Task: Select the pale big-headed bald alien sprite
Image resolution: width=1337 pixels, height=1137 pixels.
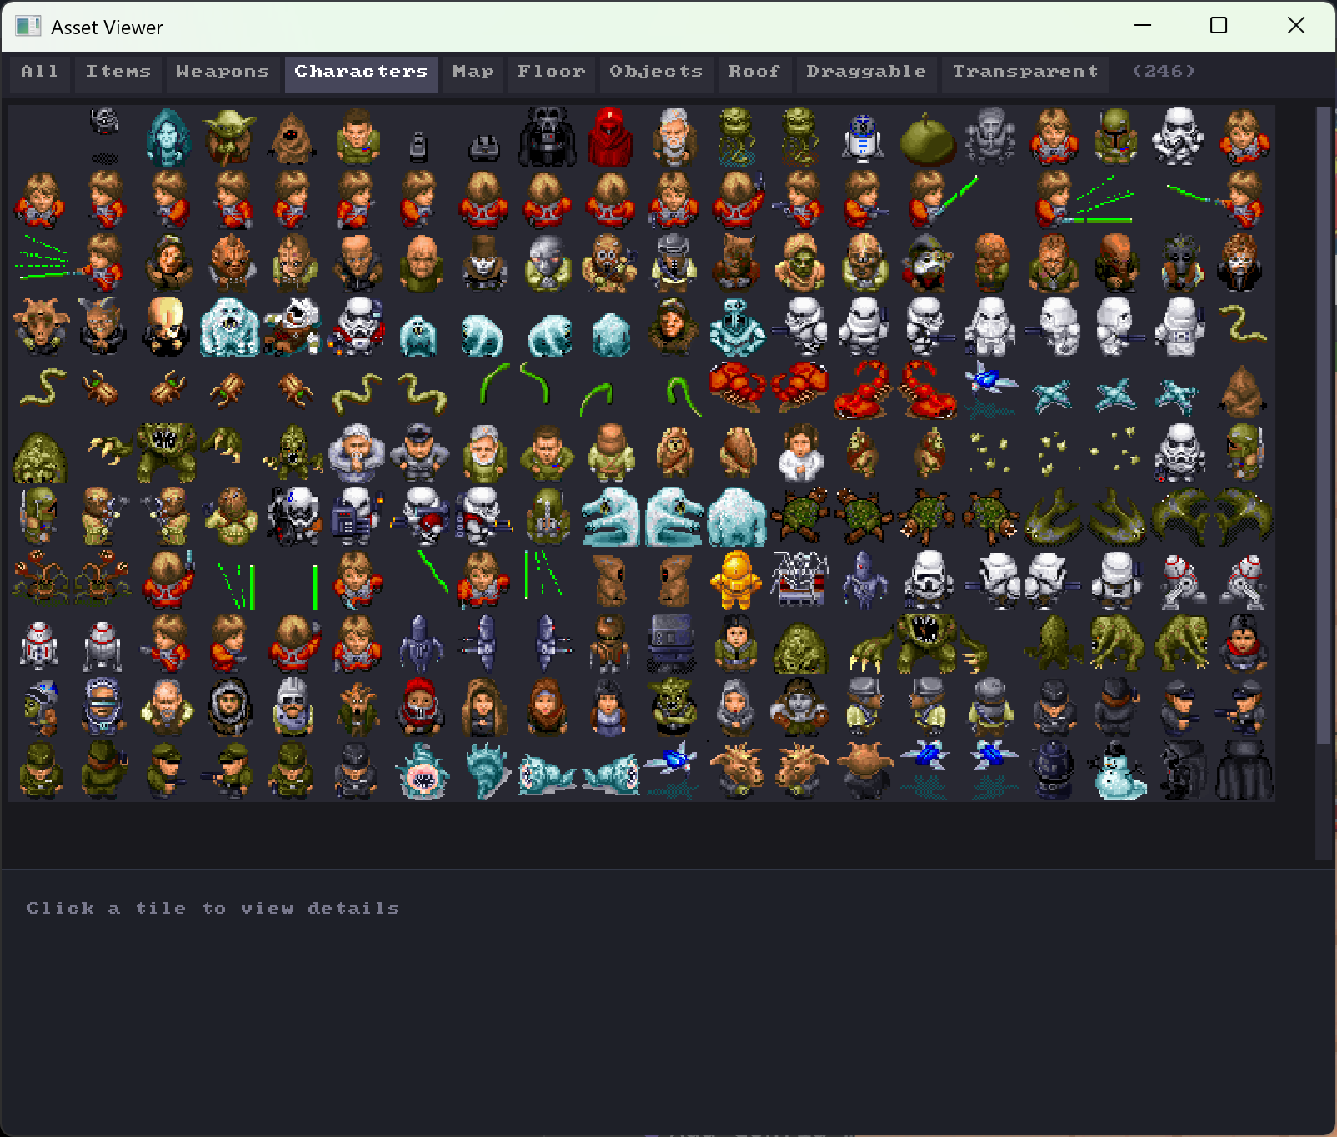Action: (x=168, y=326)
